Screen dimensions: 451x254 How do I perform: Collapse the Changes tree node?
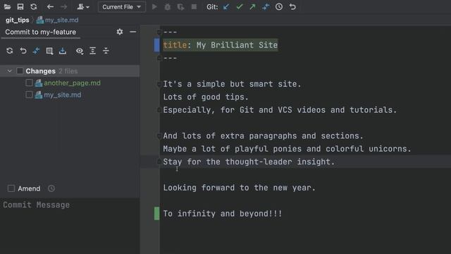(x=9, y=71)
